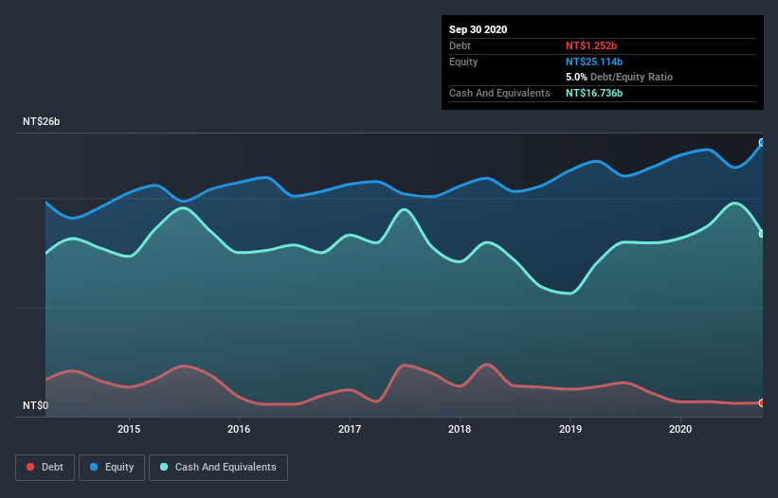
Task: Click the NT$0 y-axis label
Action: point(35,405)
